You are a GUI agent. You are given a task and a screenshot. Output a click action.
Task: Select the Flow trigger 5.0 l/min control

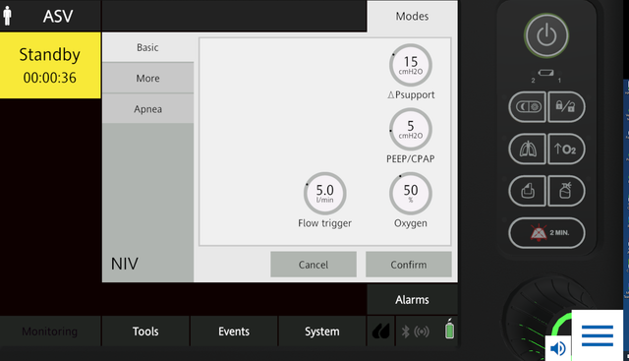(x=324, y=194)
